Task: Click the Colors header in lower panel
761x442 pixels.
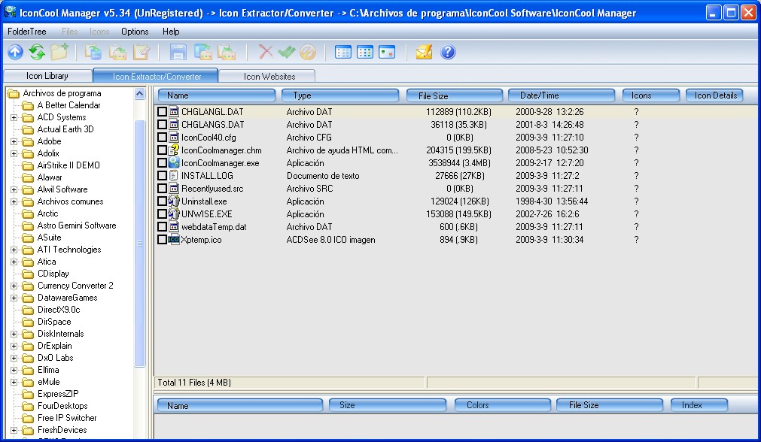Action: pyautogui.click(x=502, y=405)
